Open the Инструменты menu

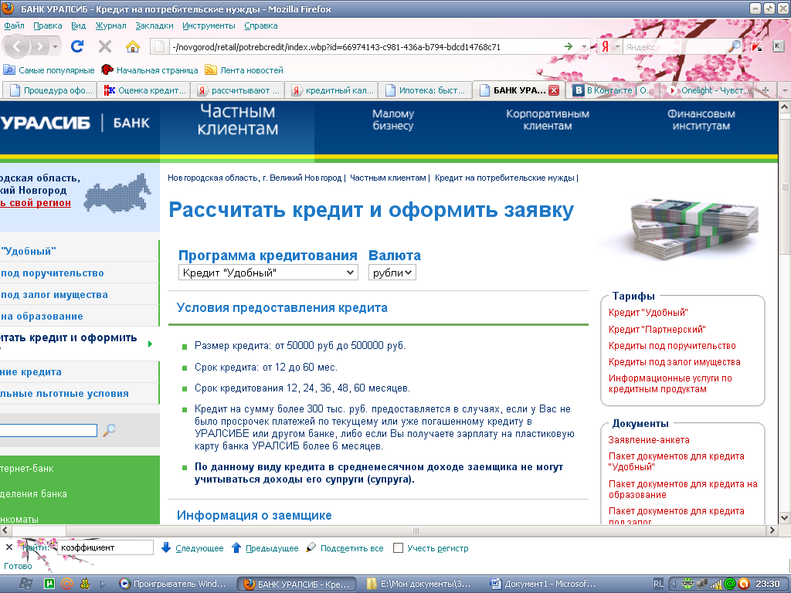(x=209, y=25)
